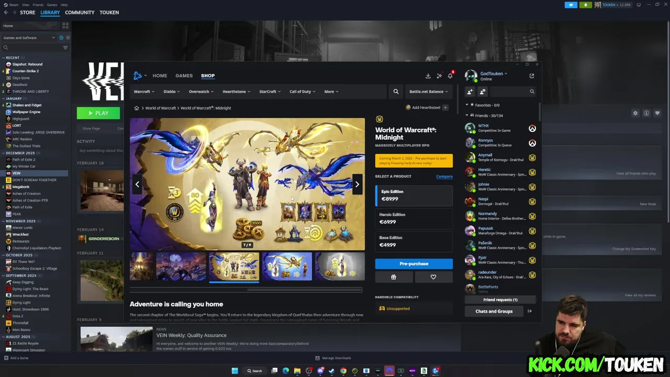Viewport: 670px width, 377px height.
Task: Click the Battle.net friends search field
Action: (x=514, y=92)
